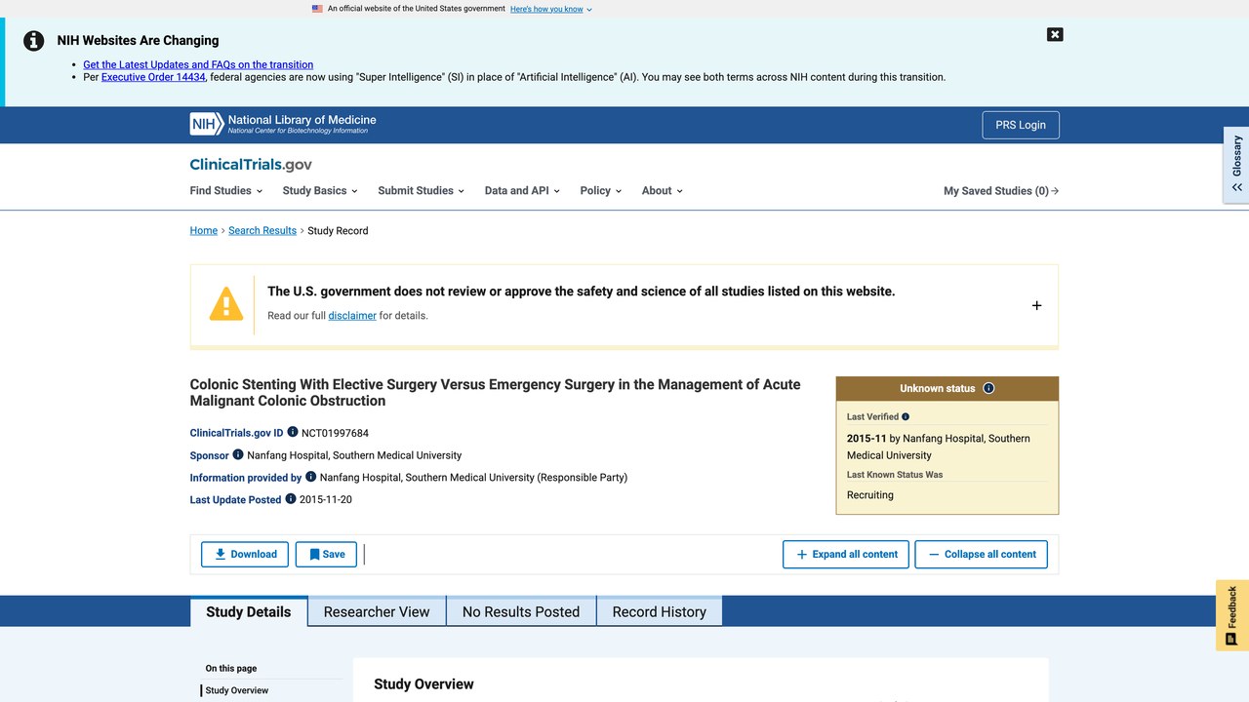Close the NIH Websites Are Changing banner
1249x702 pixels.
(1055, 34)
